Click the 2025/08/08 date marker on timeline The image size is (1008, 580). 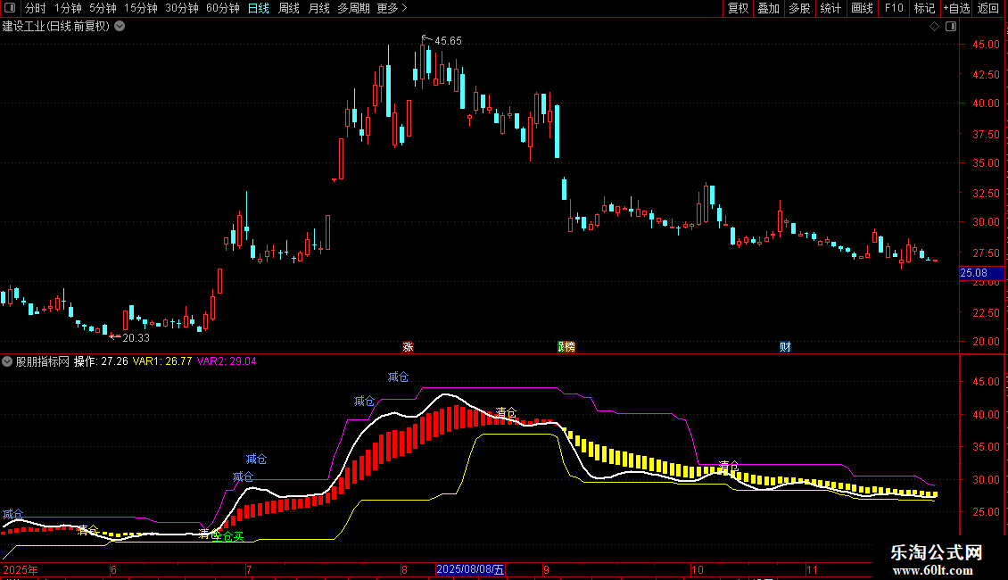pyautogui.click(x=471, y=569)
